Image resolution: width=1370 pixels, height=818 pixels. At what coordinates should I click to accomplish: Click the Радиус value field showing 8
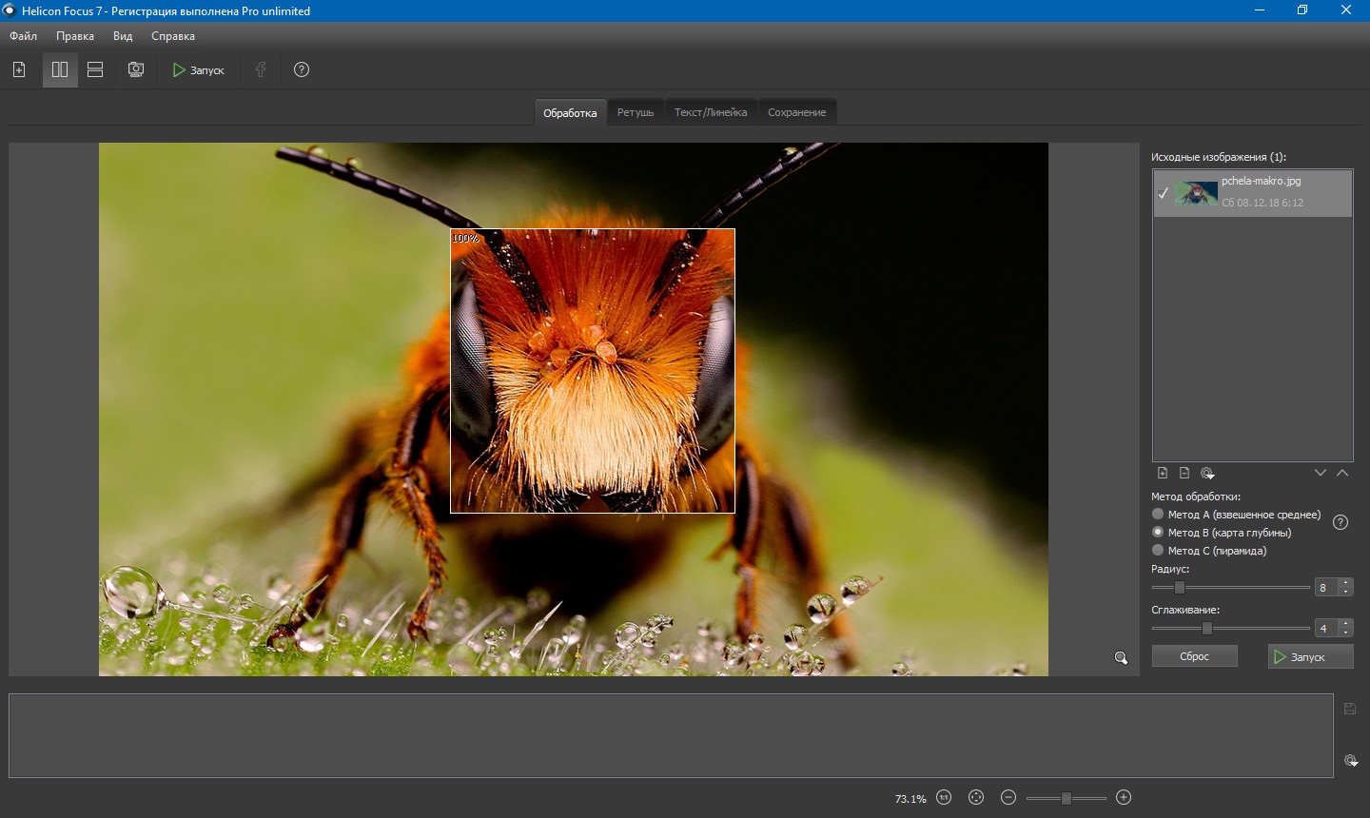1327,588
